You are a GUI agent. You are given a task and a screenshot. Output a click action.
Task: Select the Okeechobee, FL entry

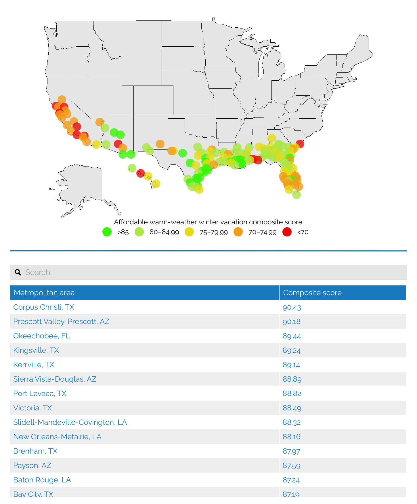click(42, 336)
